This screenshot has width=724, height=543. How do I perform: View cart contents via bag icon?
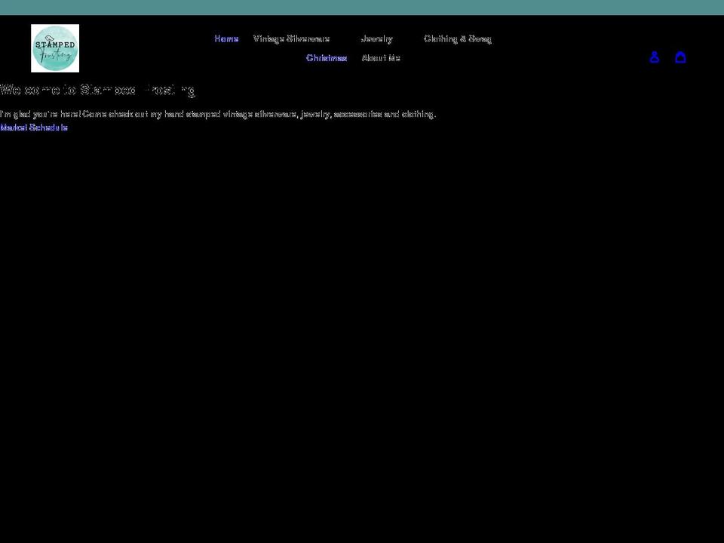pos(680,57)
